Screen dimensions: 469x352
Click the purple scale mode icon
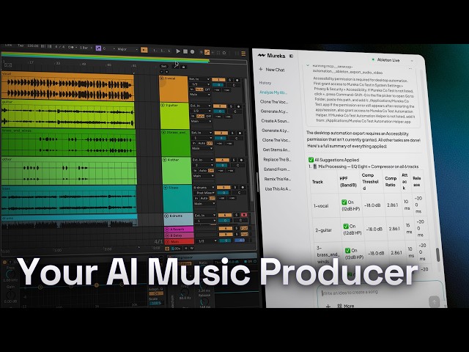(98, 48)
